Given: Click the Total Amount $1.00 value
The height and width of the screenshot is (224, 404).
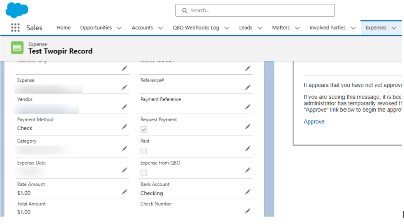Looking at the screenshot, I should tap(24, 212).
